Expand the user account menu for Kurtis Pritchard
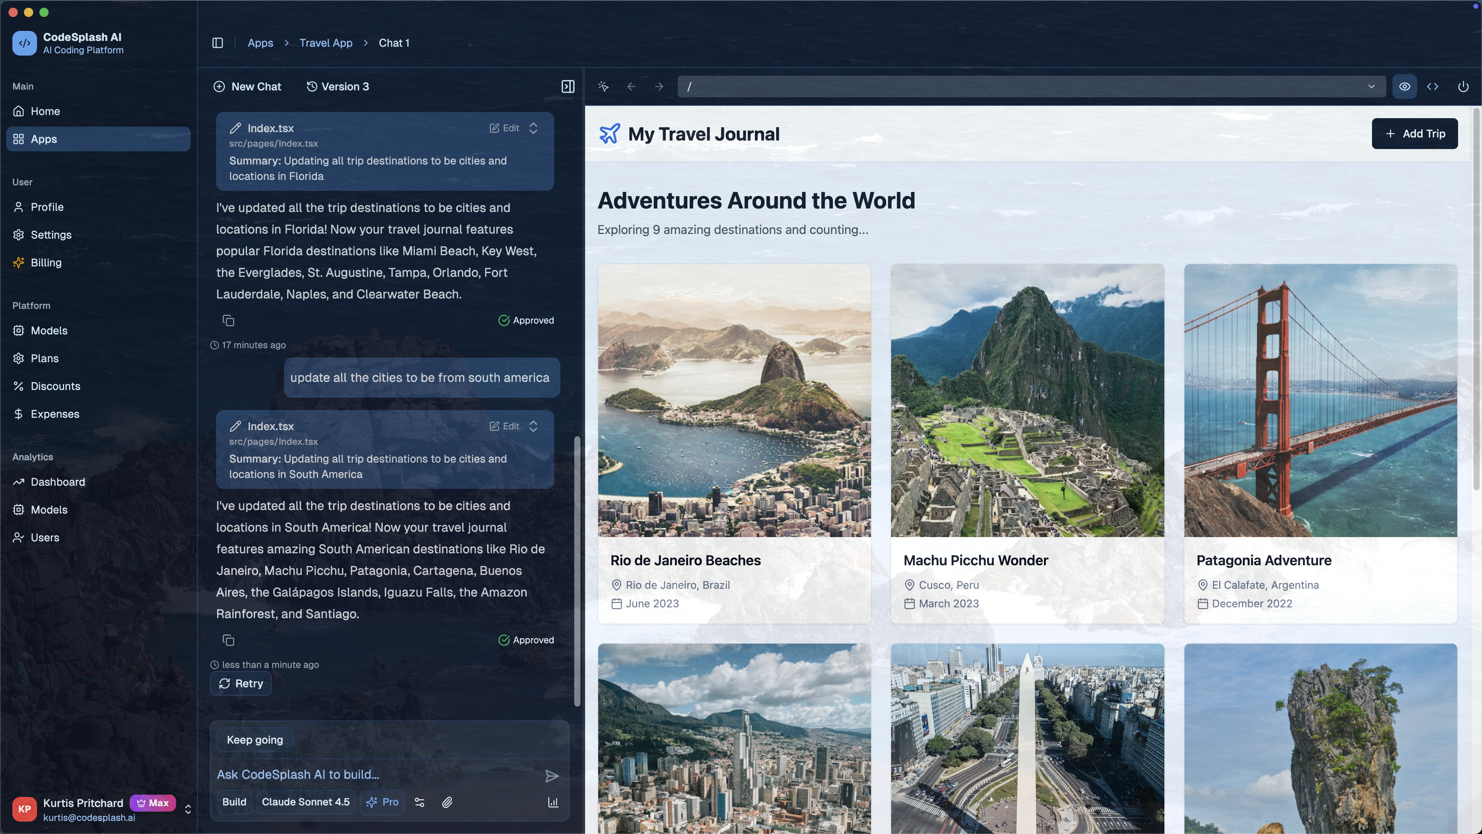This screenshot has height=834, width=1482. 188,809
